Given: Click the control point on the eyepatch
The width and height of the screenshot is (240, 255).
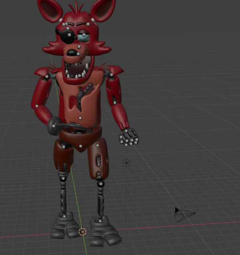Looking at the screenshot, I should [70, 35].
